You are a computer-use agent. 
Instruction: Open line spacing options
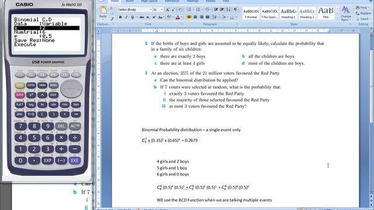[x=215, y=17]
